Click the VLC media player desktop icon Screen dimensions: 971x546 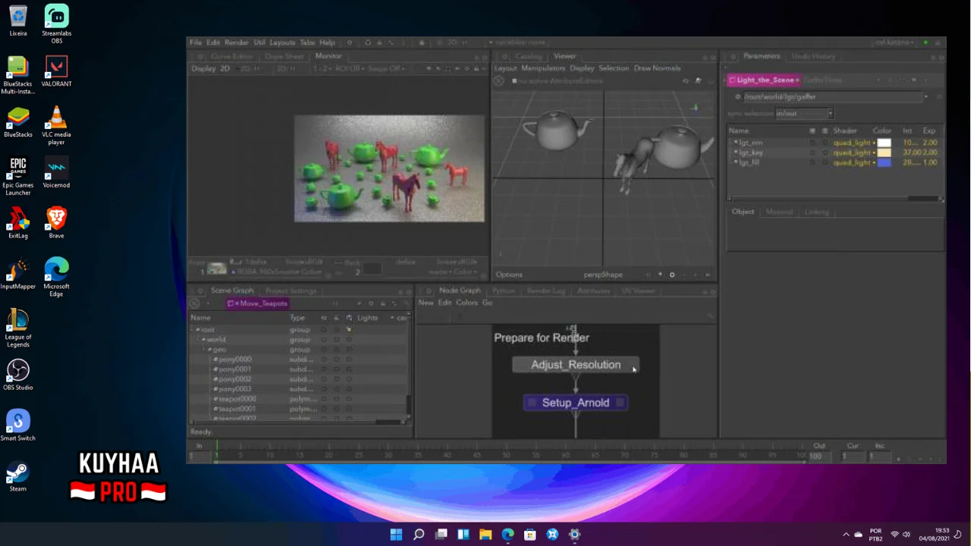coord(57,126)
